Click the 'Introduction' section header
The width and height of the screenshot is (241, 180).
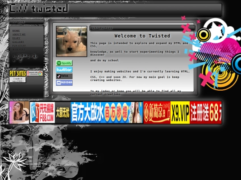pos(142,28)
